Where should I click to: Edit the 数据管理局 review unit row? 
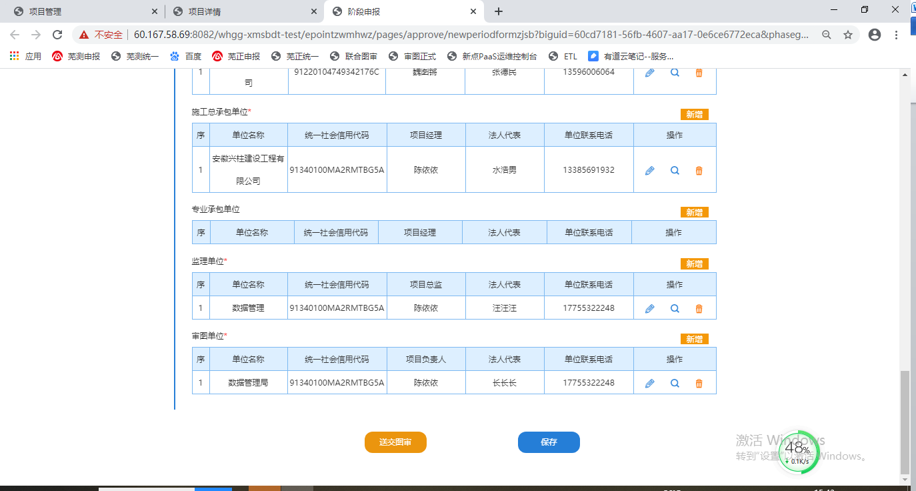(650, 384)
